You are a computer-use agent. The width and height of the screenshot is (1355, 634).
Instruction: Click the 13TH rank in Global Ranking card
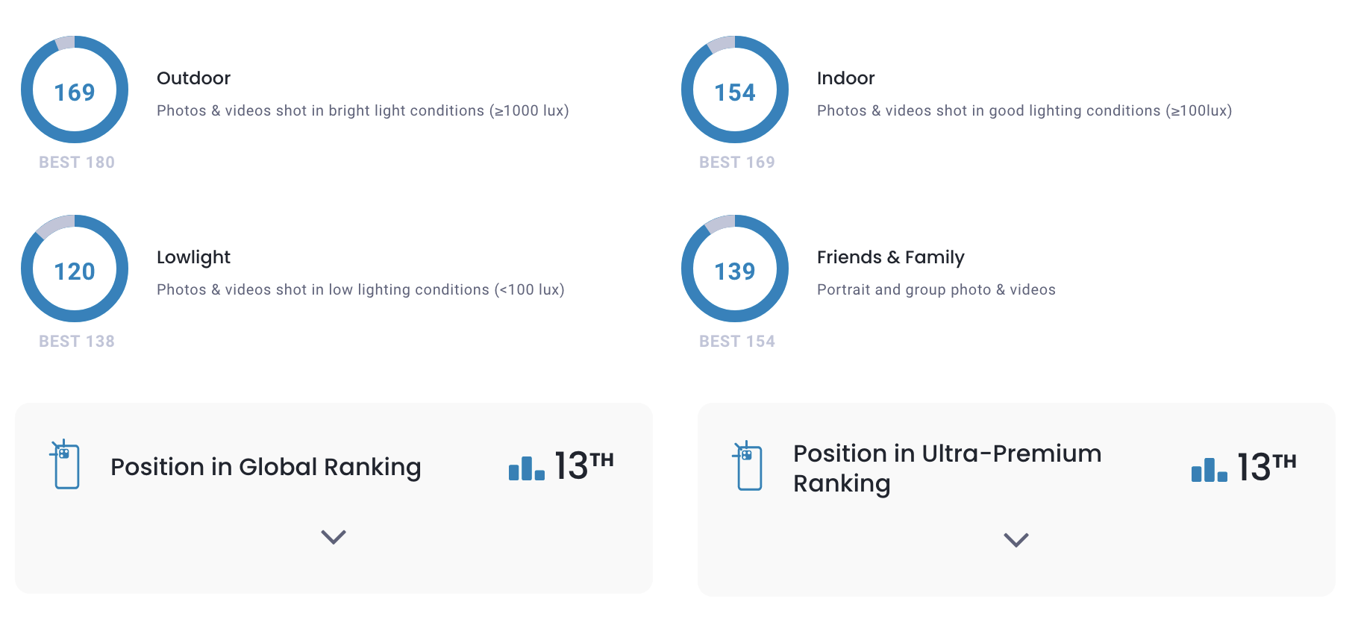[x=583, y=466]
